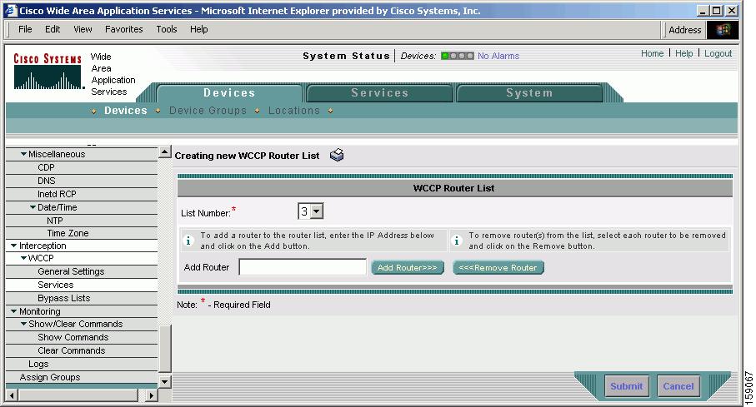Click the No Alarms status link
Image resolution: width=756 pixels, height=407 pixels.
[498, 56]
